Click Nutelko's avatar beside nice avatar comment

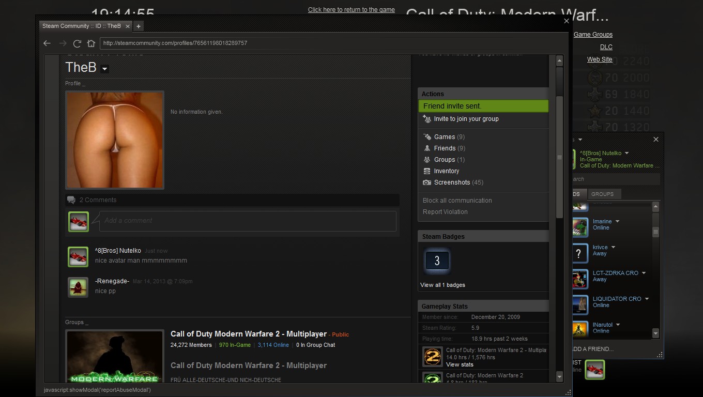point(78,257)
